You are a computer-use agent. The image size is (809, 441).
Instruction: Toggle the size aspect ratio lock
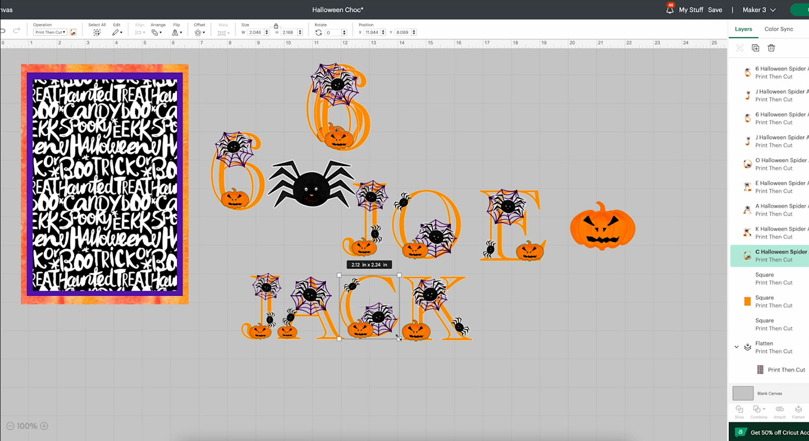(x=276, y=26)
